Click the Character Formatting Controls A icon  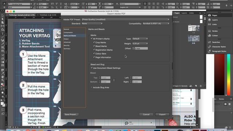(4, 4)
